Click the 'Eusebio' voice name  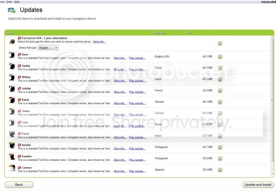27,156
